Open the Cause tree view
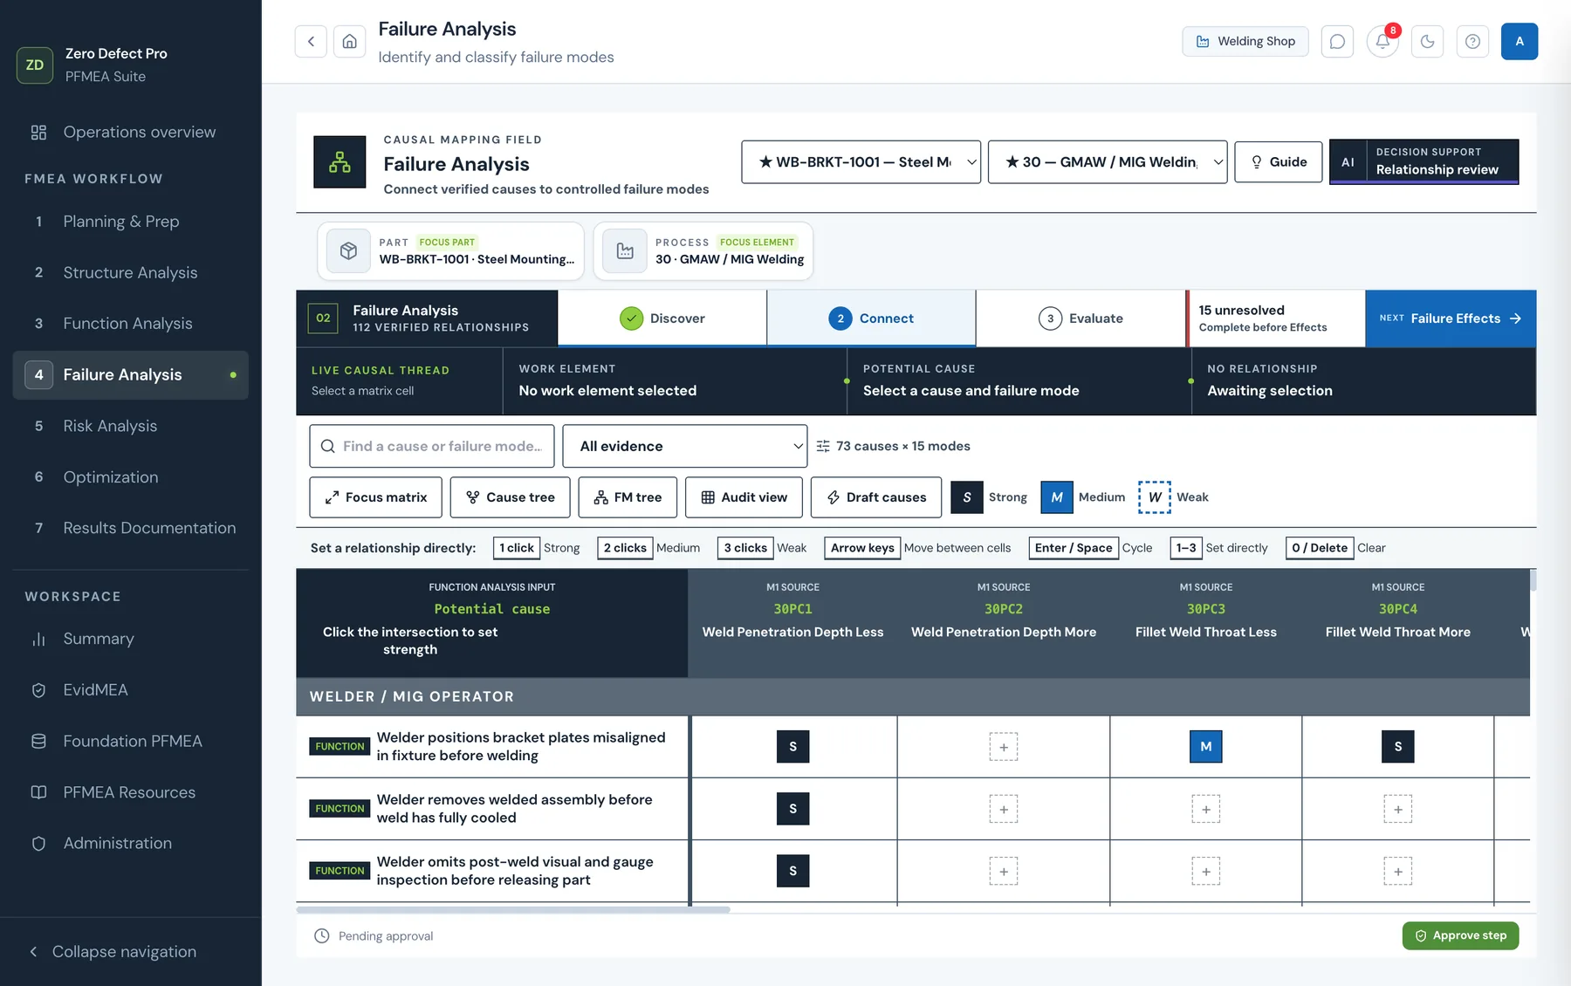Screen dimensions: 1571x986 point(511,497)
